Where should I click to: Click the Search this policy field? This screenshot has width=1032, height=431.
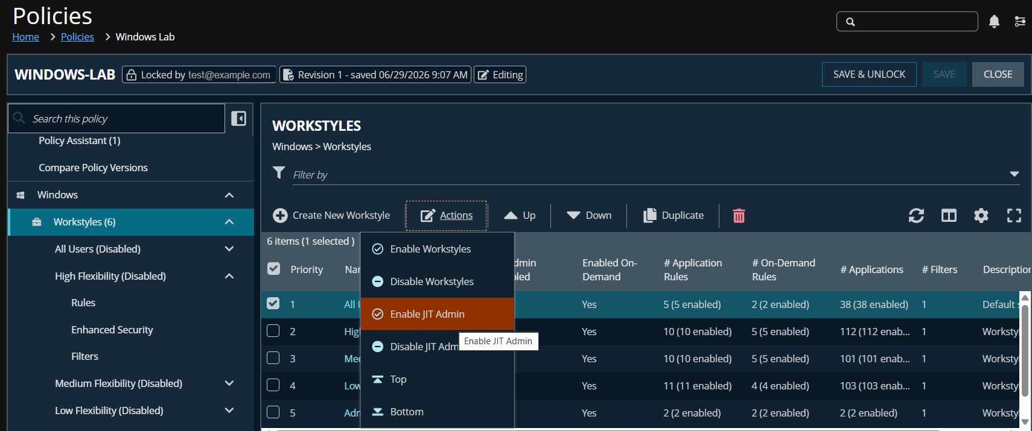coord(116,118)
